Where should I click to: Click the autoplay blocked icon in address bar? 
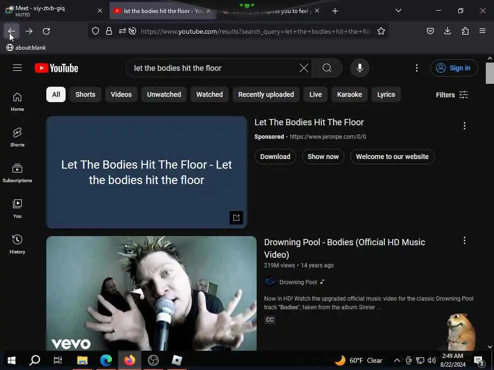pos(132,31)
